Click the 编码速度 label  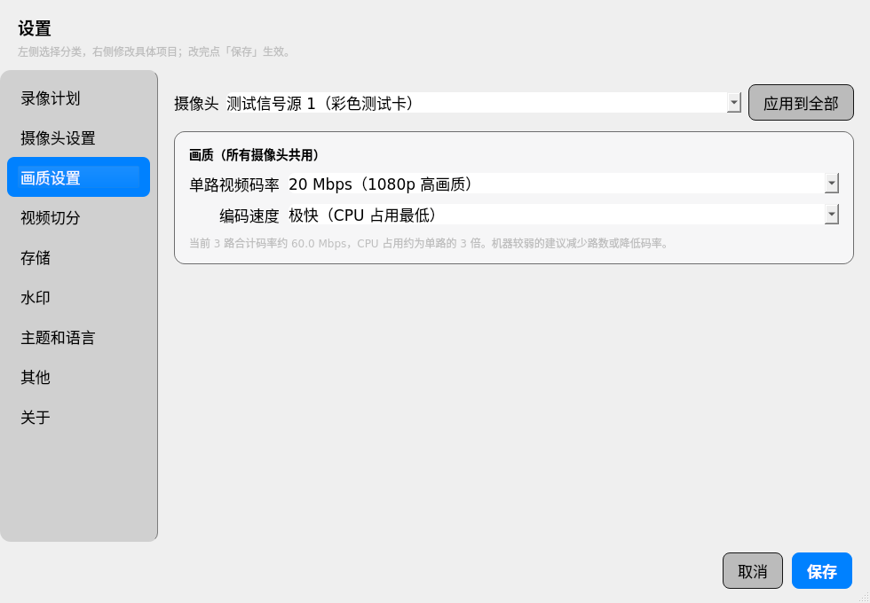coord(249,215)
